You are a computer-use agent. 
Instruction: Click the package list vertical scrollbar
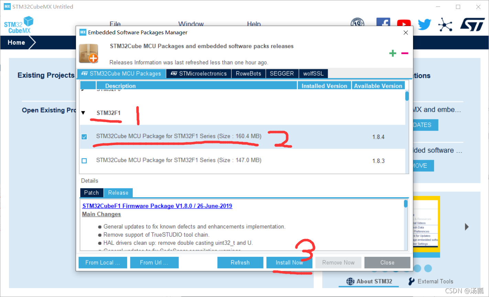point(407,96)
